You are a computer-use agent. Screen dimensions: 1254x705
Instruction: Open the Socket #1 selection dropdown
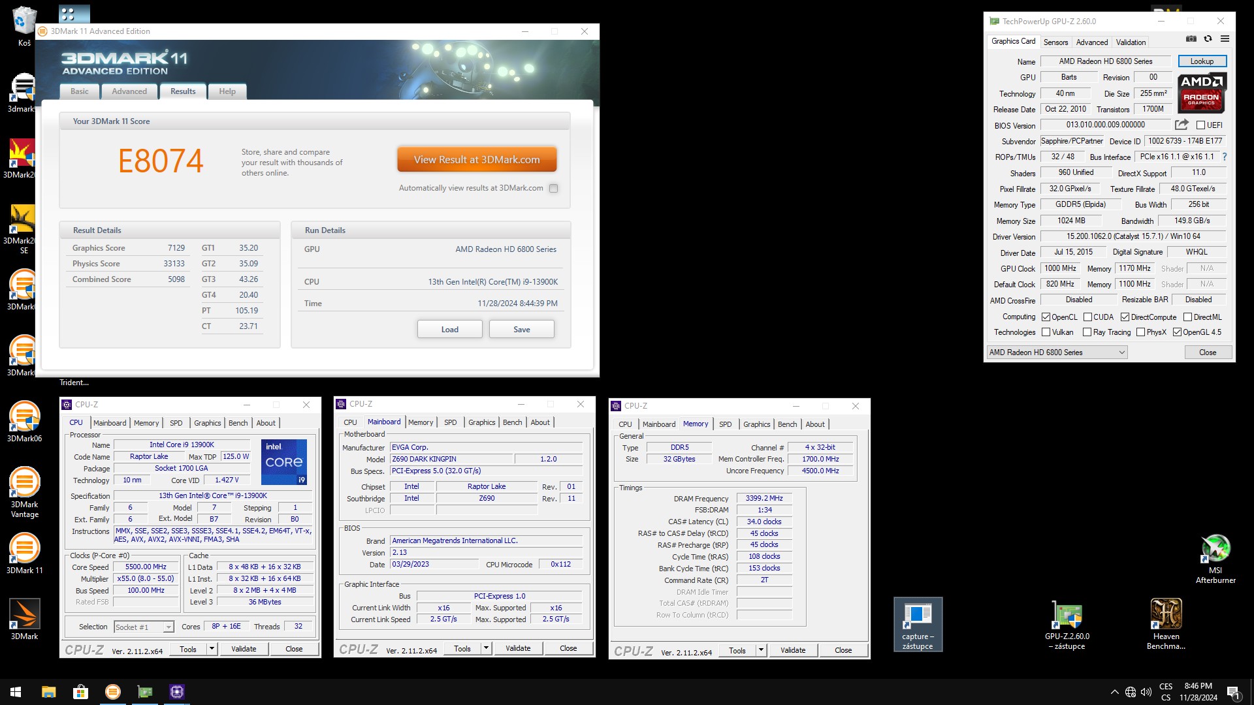click(144, 627)
